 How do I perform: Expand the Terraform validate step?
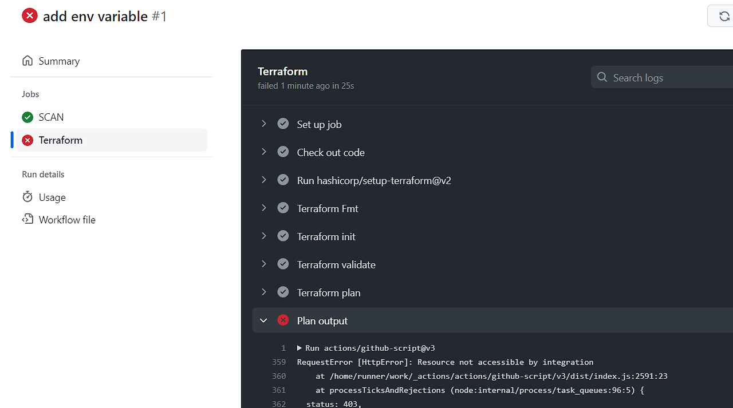pos(263,264)
